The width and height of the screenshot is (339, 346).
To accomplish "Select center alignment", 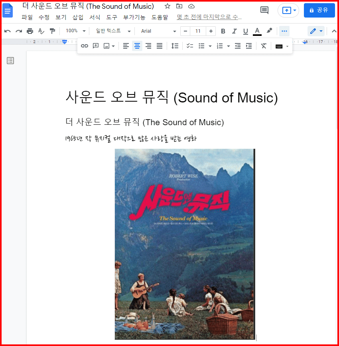I will 137,46.
